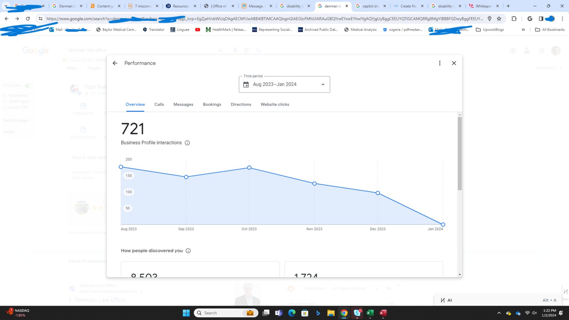Switch to the Bookings tab
Image resolution: width=569 pixels, height=320 pixels.
(212, 105)
